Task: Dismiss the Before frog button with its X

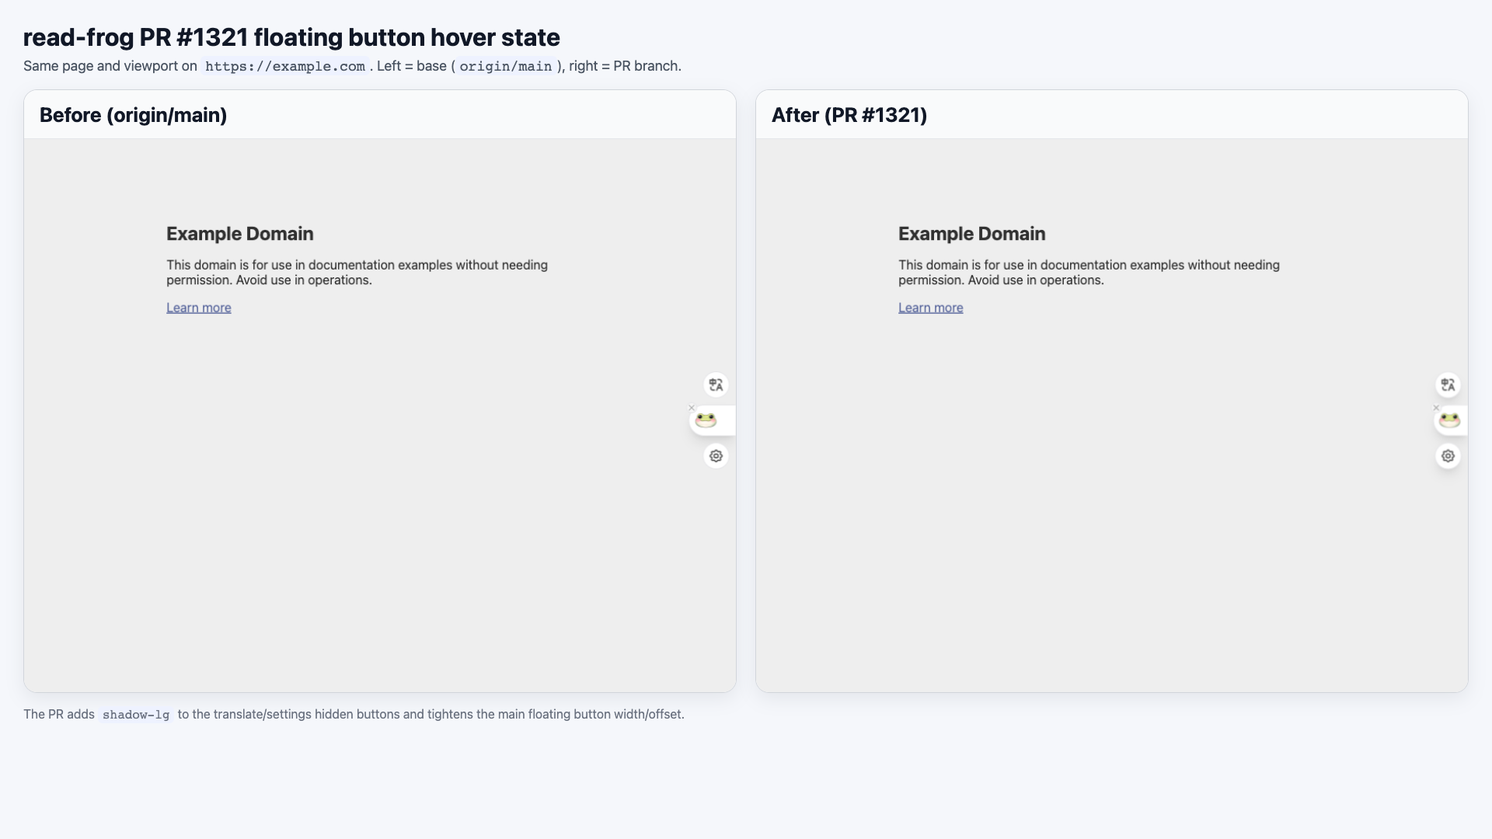Action: pyautogui.click(x=692, y=407)
